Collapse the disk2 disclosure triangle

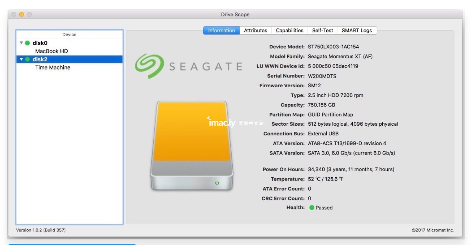point(21,59)
